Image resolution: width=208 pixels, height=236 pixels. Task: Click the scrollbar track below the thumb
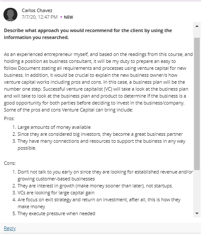(197, 190)
